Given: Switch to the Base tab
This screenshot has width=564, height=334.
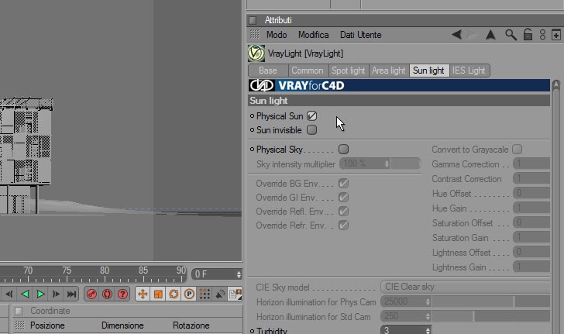Looking at the screenshot, I should click(x=268, y=71).
